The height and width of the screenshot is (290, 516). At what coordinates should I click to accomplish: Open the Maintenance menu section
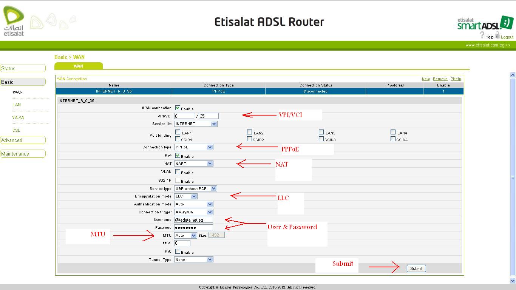pyautogui.click(x=23, y=154)
